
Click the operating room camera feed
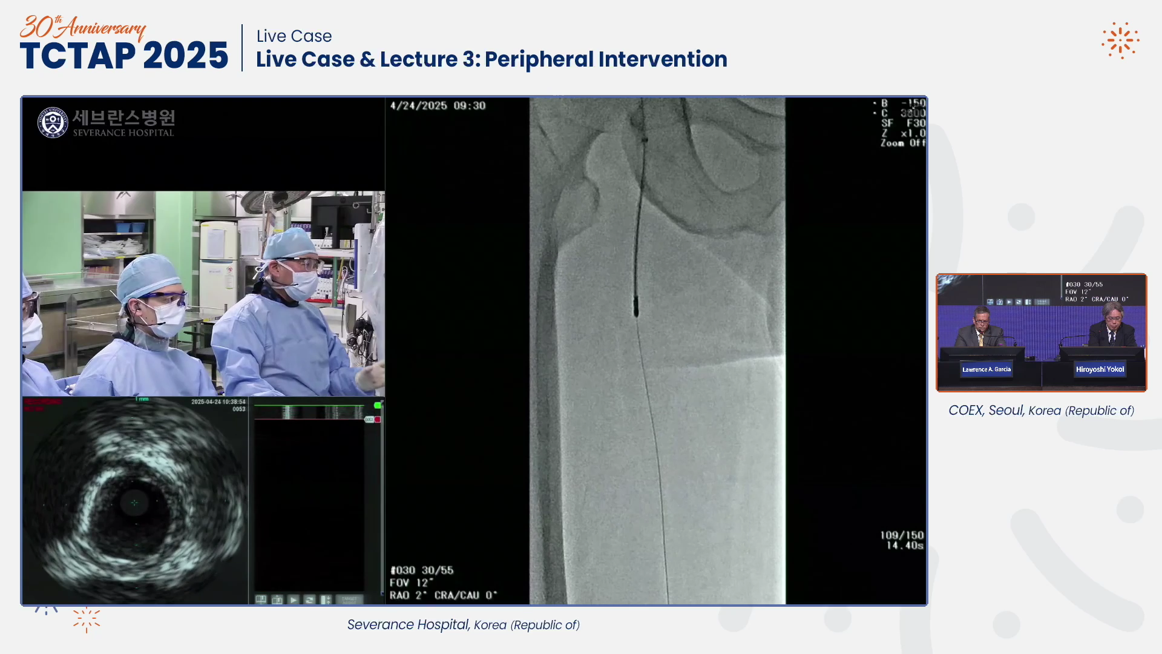pos(203,294)
